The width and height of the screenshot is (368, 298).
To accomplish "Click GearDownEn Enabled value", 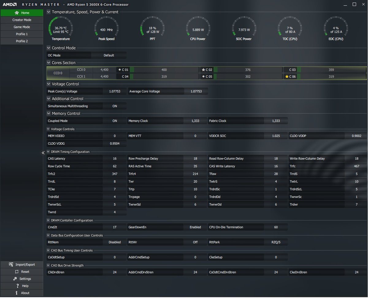I will 195,227.
